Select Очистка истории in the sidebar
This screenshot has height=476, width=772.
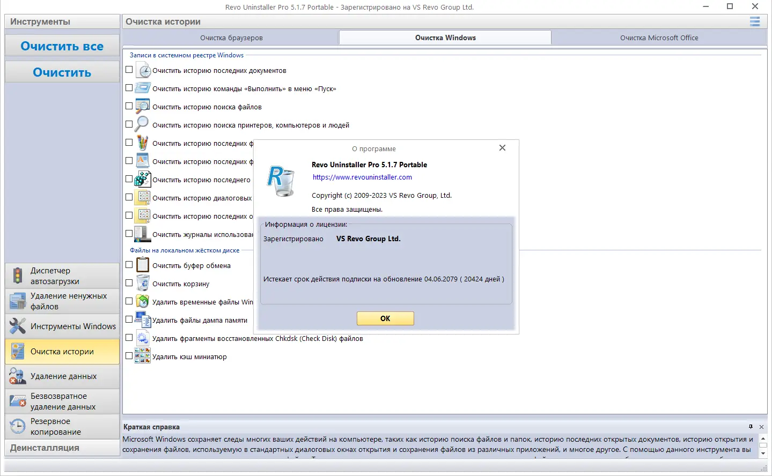tap(62, 351)
